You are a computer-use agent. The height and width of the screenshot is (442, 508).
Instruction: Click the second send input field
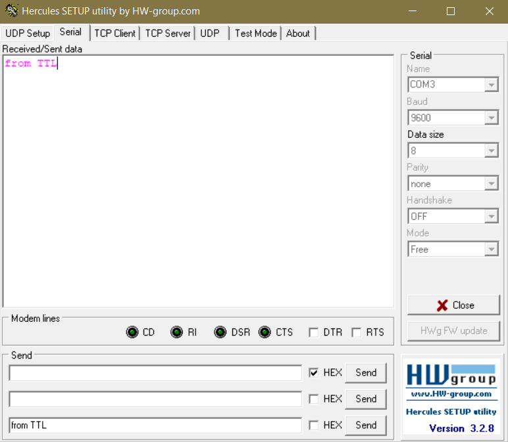155,399
